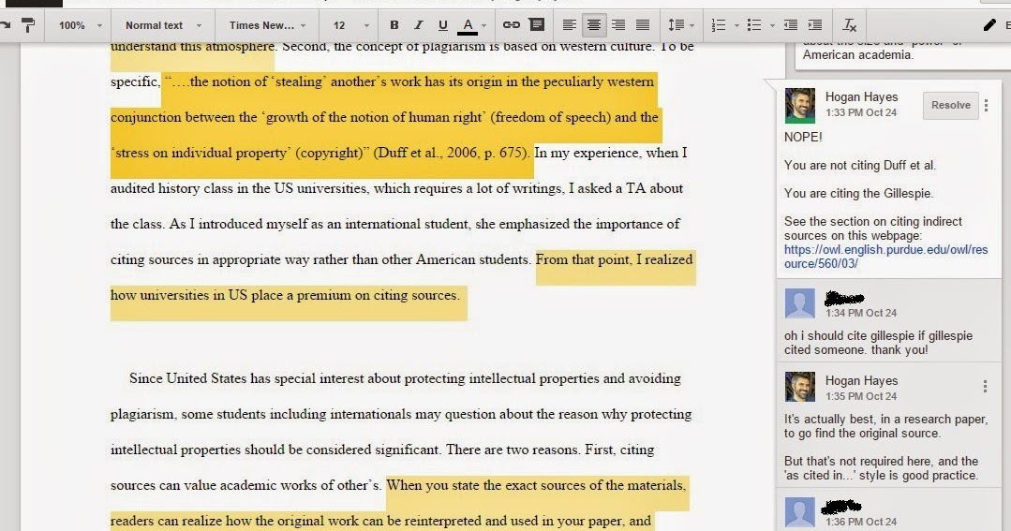1011x531 pixels.
Task: Open the owl.english.purdue.edu link
Action: [x=886, y=257]
